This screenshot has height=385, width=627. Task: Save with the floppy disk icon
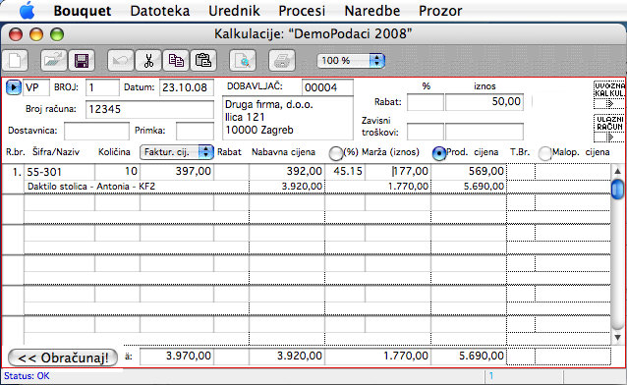pos(82,61)
